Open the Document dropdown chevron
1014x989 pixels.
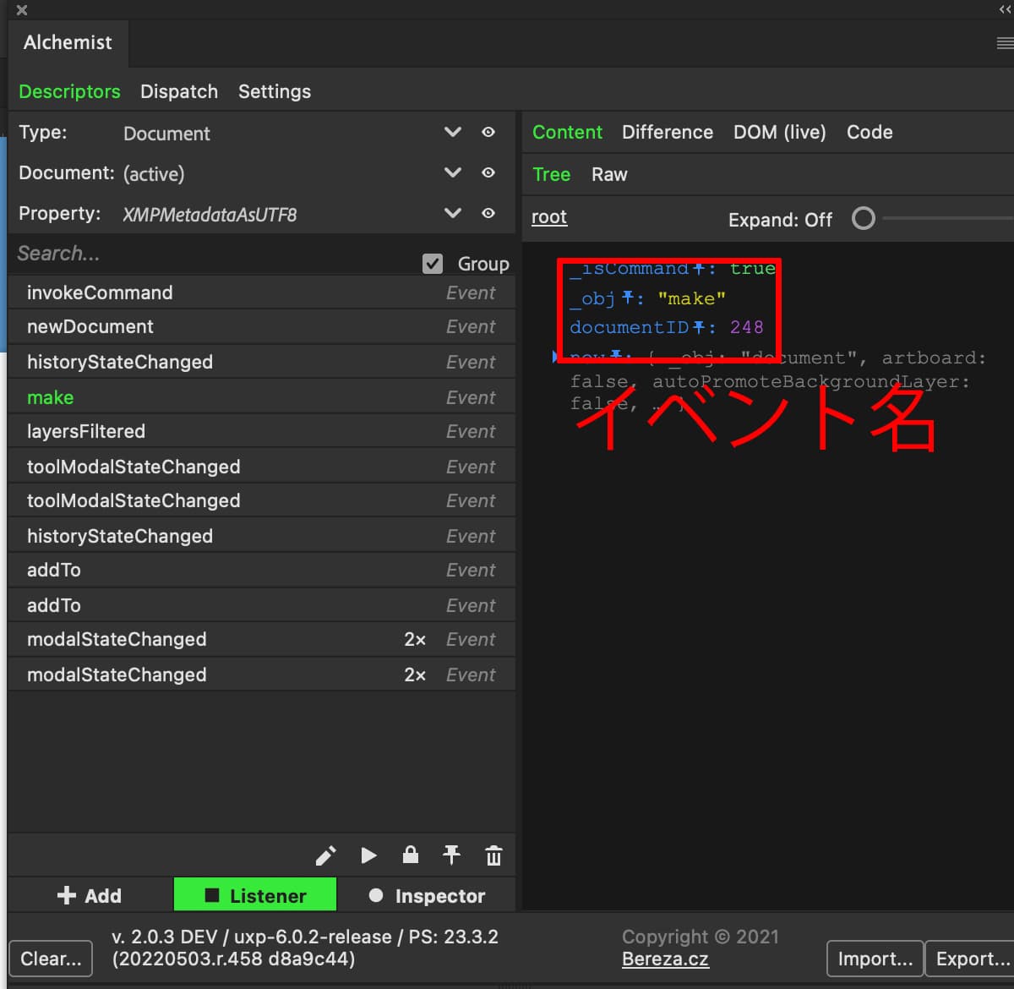tap(453, 172)
